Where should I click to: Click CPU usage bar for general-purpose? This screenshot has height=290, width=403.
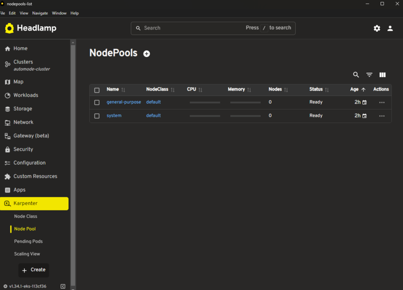pos(205,103)
